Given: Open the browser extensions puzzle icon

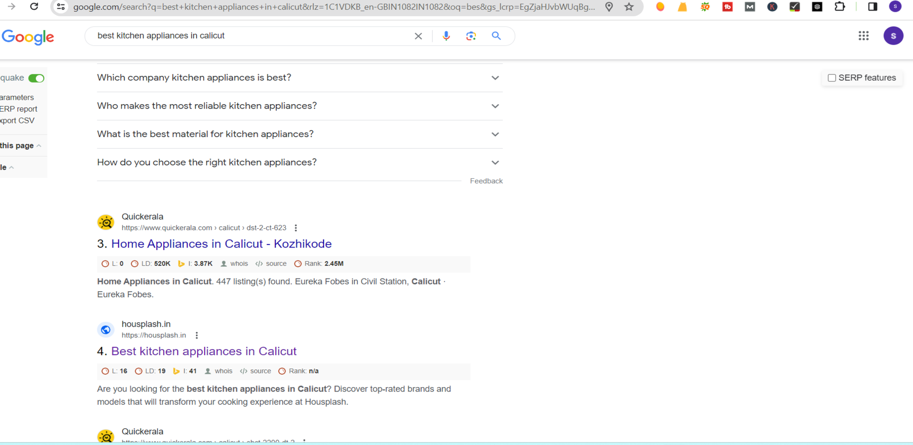Looking at the screenshot, I should tap(840, 7).
